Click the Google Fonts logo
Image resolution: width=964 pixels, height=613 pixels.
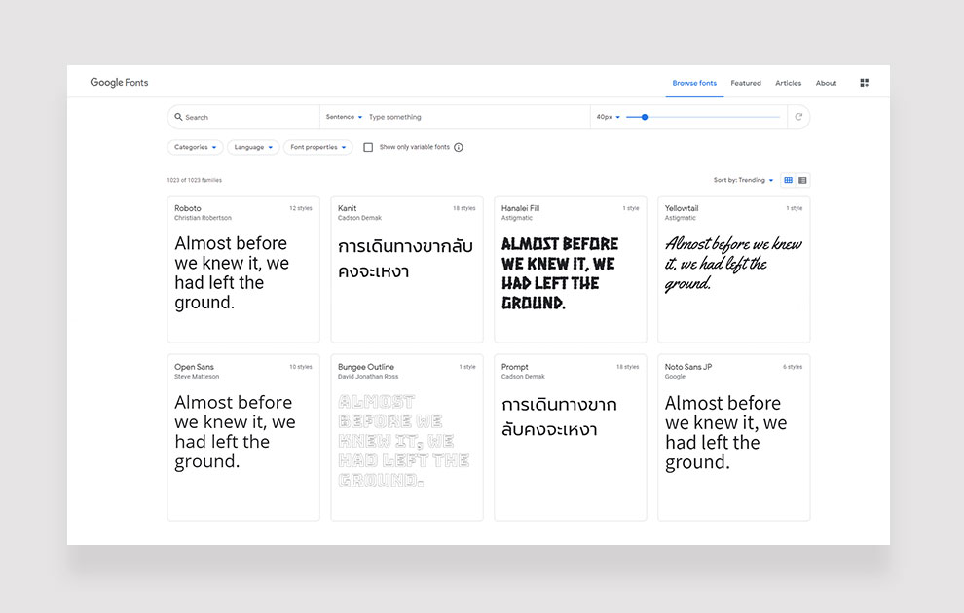tap(119, 83)
